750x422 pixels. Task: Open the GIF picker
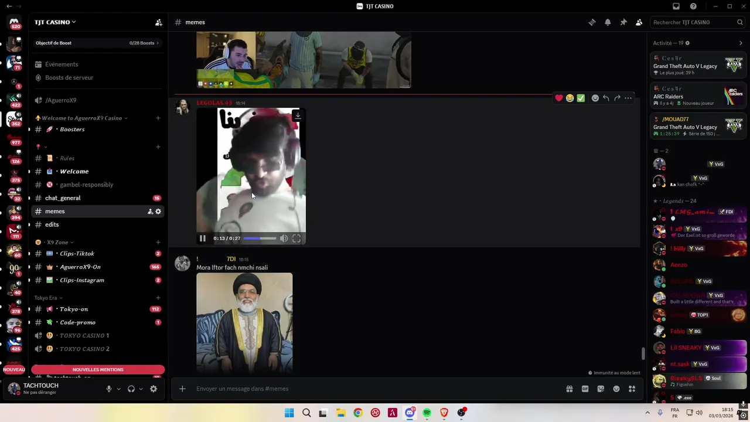point(585,389)
